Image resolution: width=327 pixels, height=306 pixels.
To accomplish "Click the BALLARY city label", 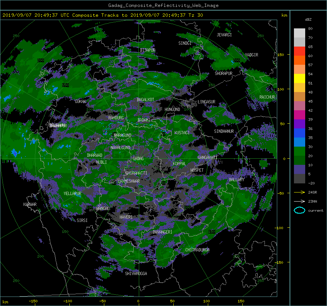I will [x=237, y=180].
